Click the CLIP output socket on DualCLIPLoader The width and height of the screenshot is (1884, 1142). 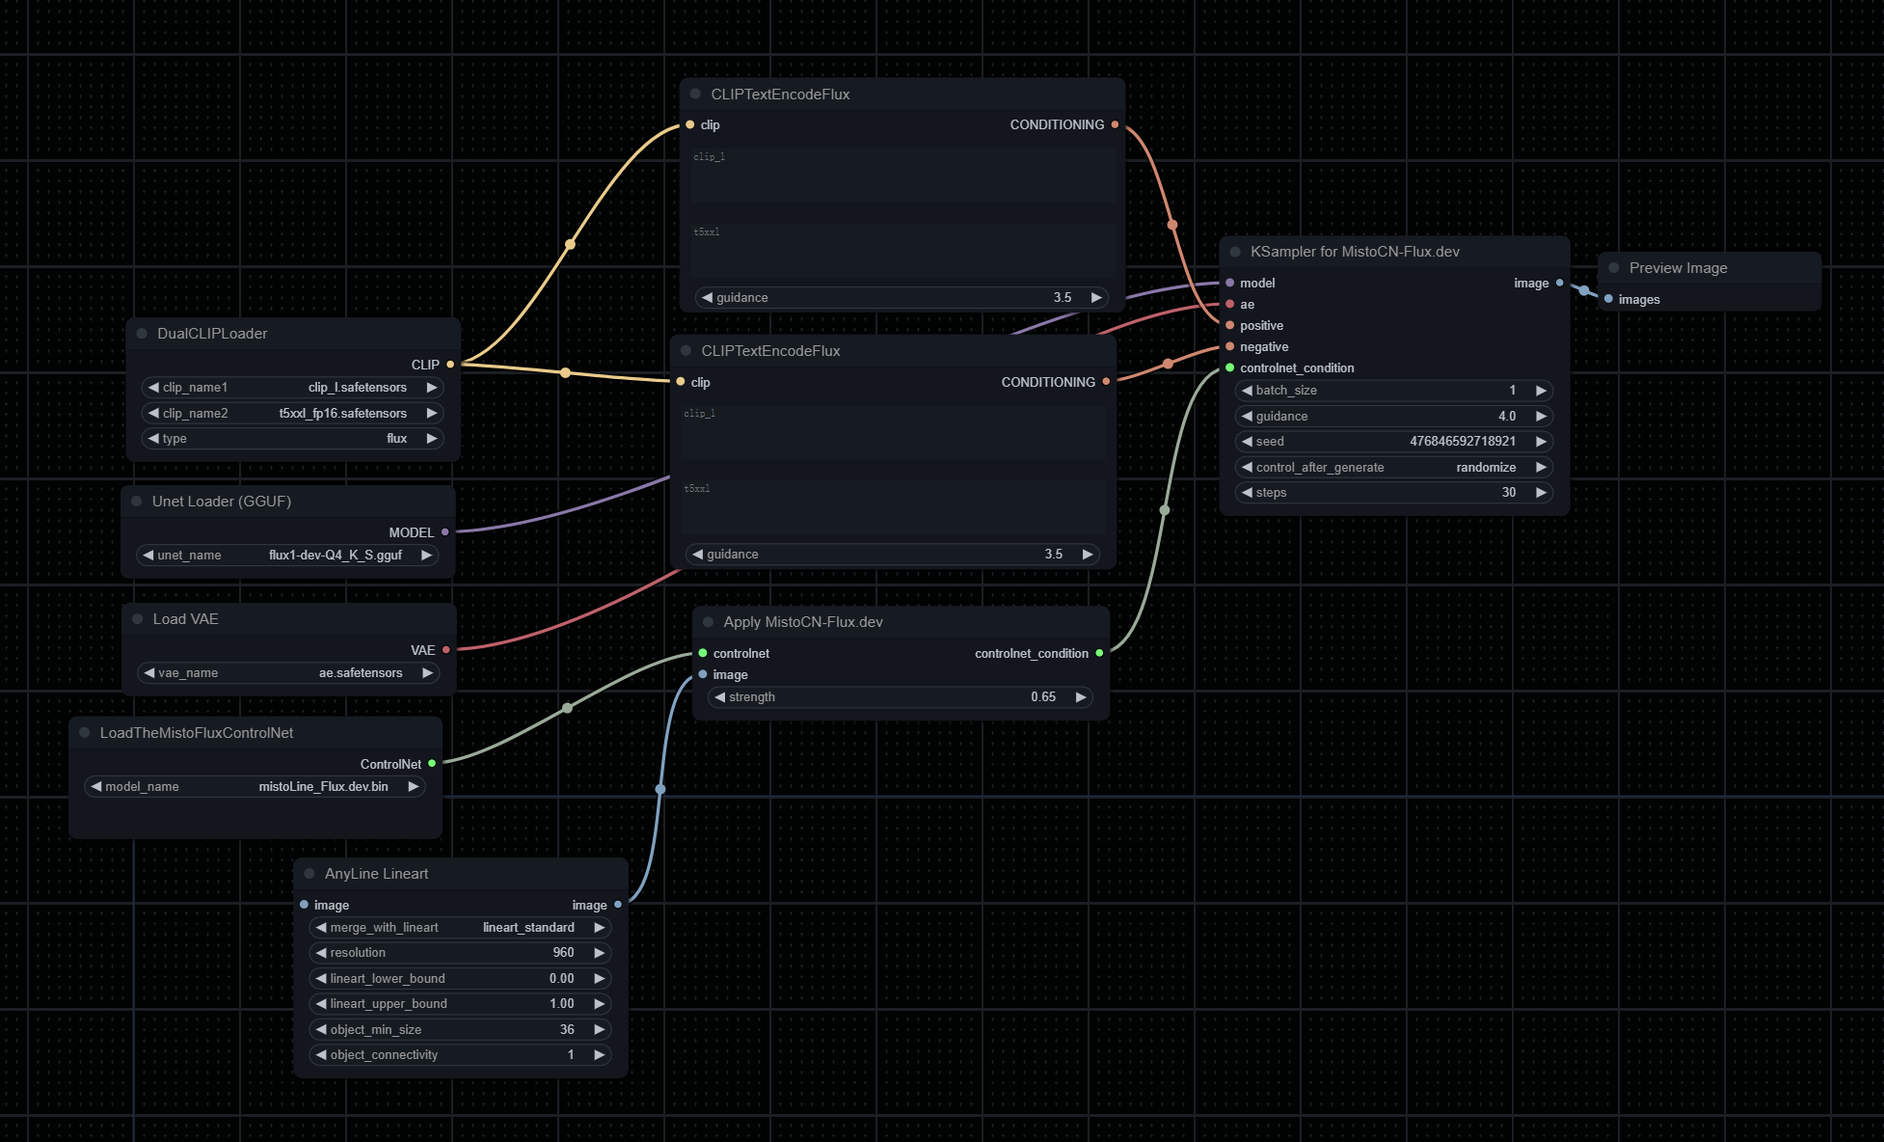(449, 365)
